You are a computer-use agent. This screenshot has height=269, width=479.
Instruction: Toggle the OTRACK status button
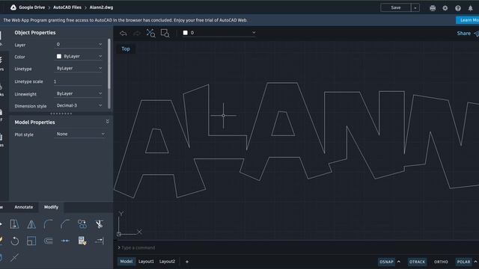[417, 262]
